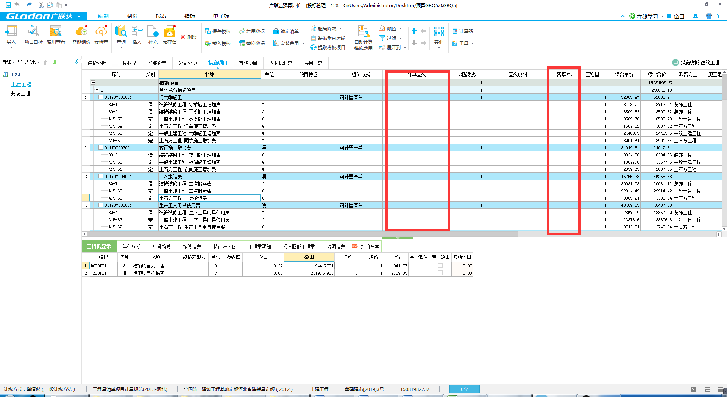727x397 pixels.
Task: Switch to the 分部分项 tab
Action: point(187,63)
